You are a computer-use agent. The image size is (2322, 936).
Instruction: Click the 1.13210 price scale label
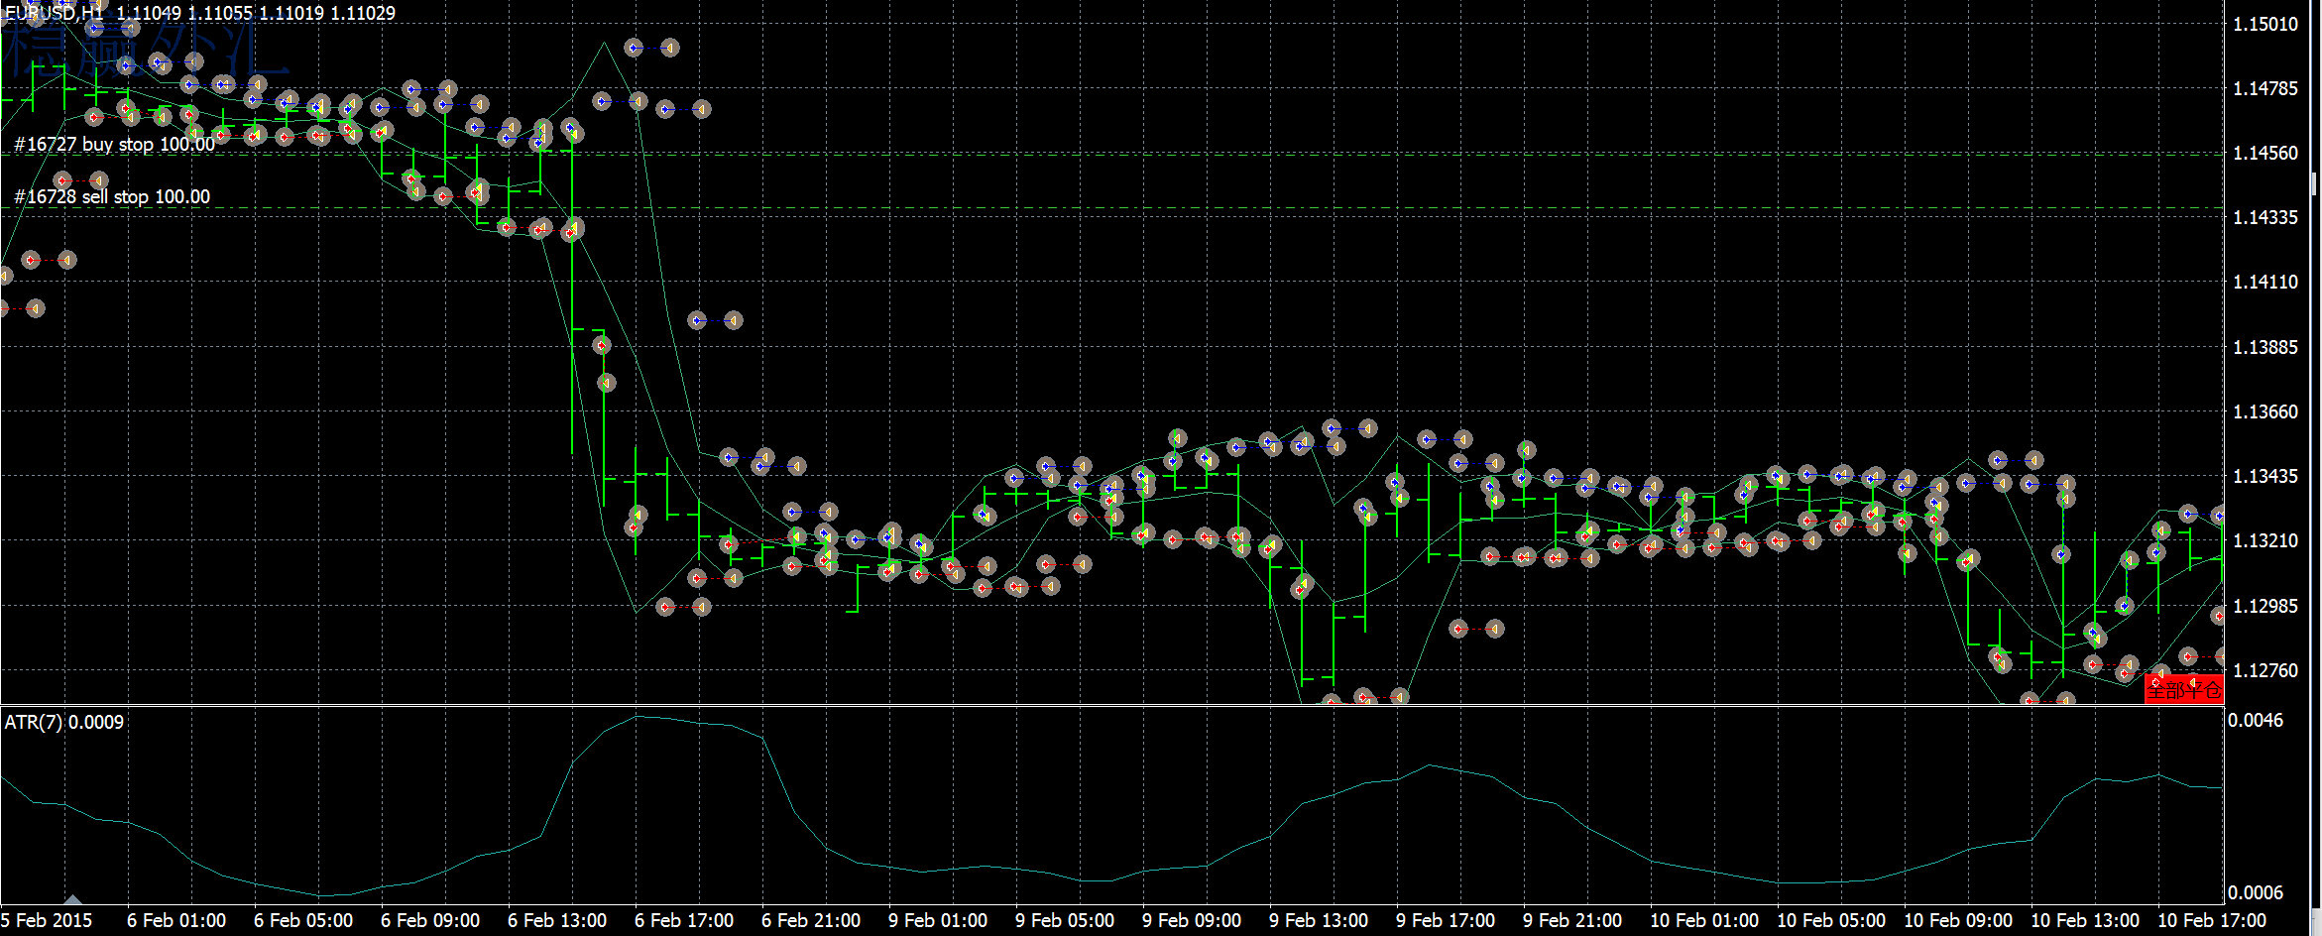2265,540
